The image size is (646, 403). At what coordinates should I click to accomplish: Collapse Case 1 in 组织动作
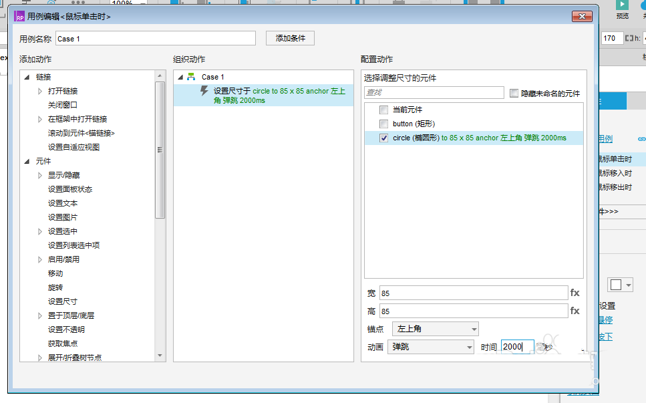tap(180, 77)
